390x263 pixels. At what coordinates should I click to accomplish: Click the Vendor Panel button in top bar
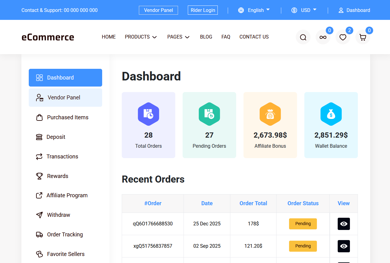pos(158,10)
